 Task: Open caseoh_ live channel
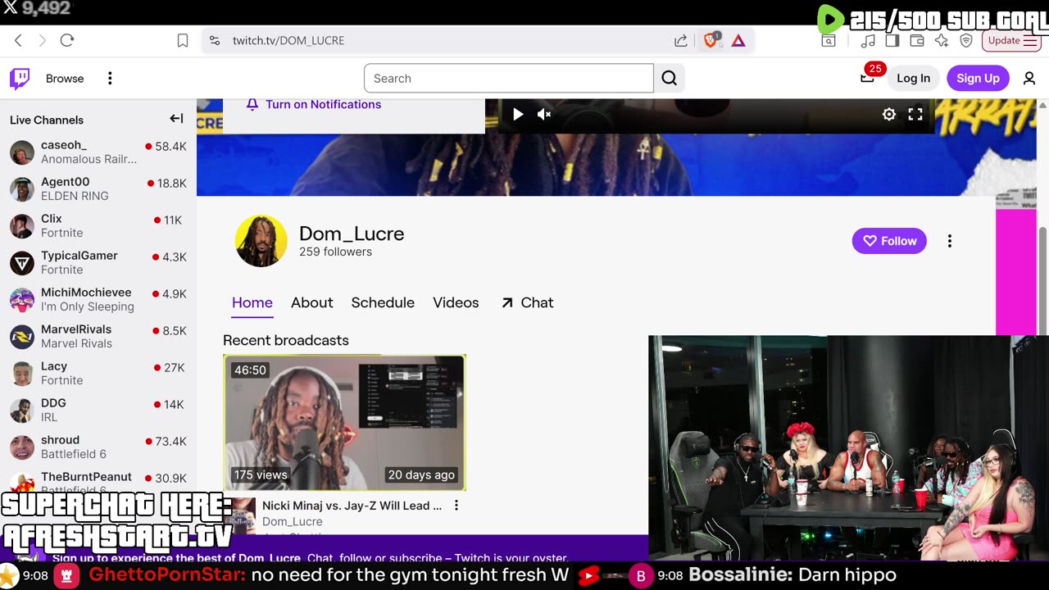pyautogui.click(x=98, y=152)
